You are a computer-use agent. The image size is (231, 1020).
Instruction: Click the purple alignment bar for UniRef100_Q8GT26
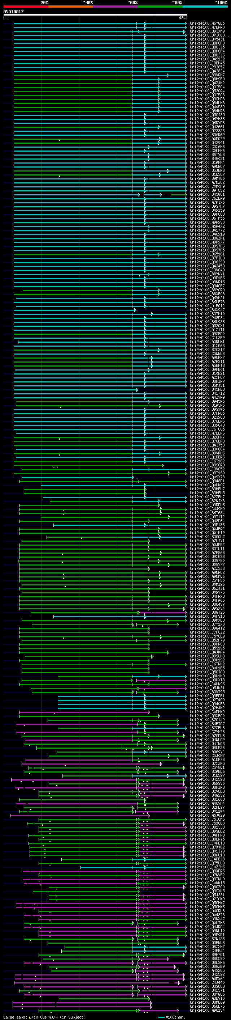click(x=163, y=613)
